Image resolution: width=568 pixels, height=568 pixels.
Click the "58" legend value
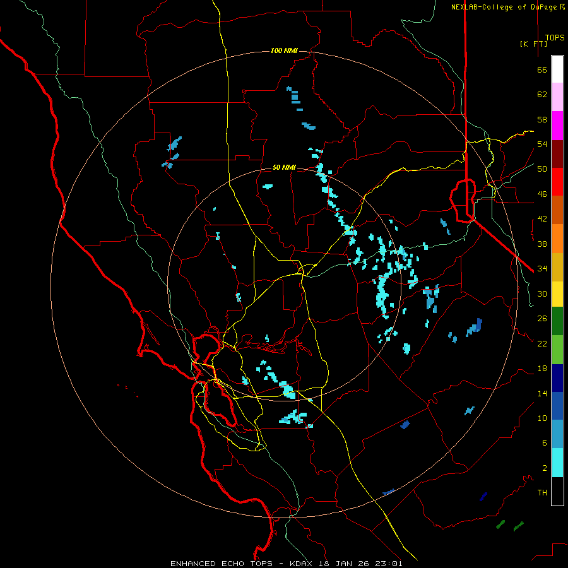(x=542, y=119)
